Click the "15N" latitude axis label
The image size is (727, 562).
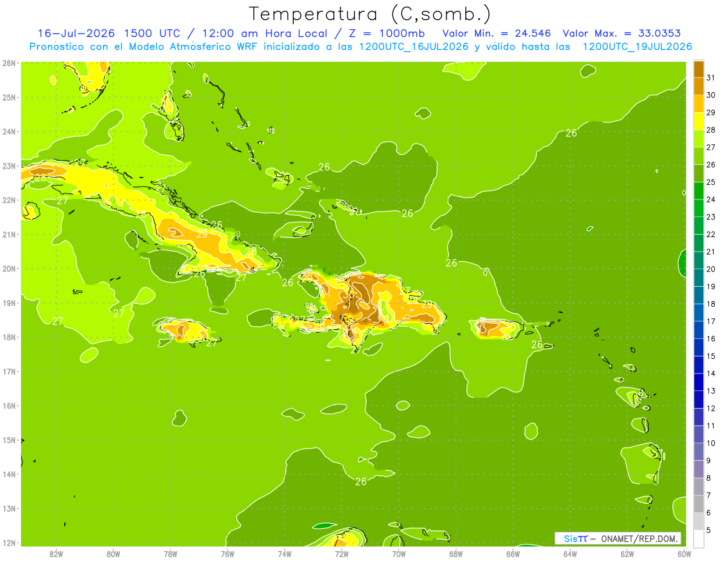click(8, 440)
